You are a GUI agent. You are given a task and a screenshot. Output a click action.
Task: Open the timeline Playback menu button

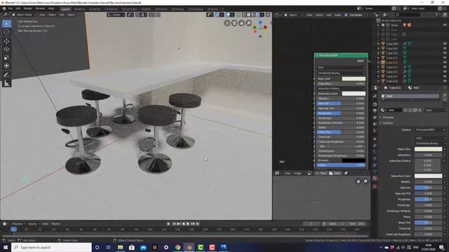(19, 224)
